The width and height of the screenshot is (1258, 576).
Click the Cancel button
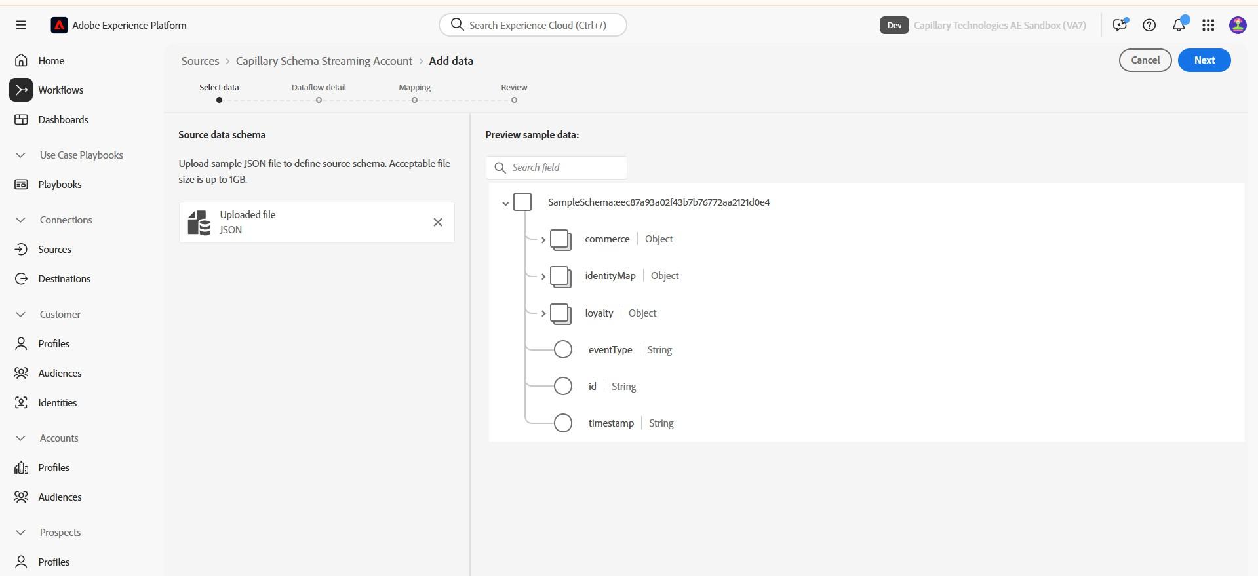[1145, 60]
